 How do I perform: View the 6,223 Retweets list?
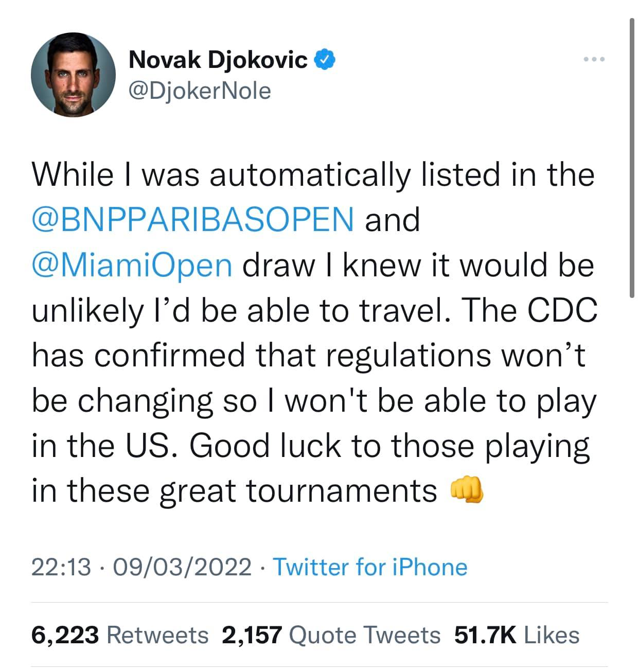tap(120, 635)
